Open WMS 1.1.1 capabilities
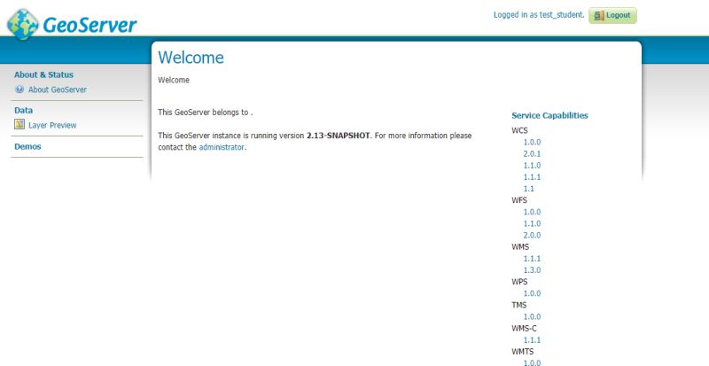Screen dimensions: 709x366 [532, 259]
